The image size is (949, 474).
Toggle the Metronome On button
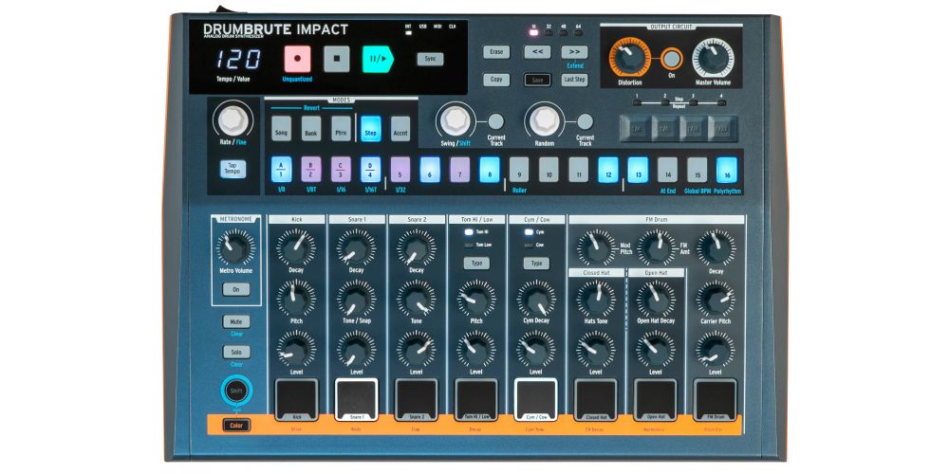click(x=236, y=289)
